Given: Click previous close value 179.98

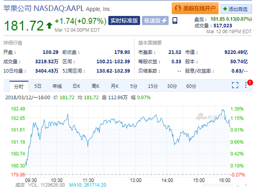Looking at the screenshot, I should 122,52.
